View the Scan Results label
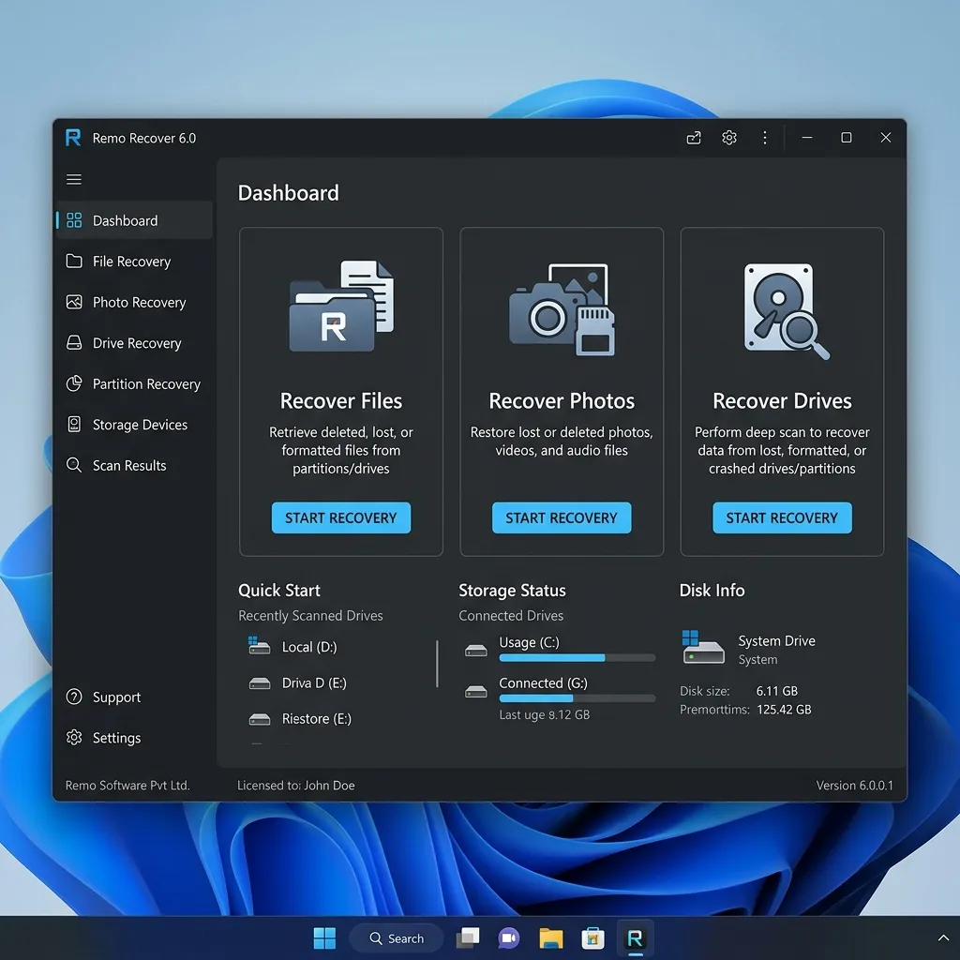960x960 pixels. (129, 465)
